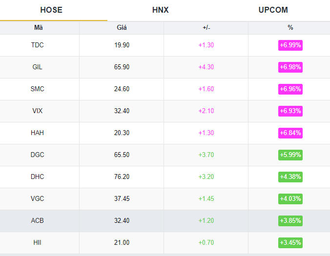Image resolution: width=330 pixels, height=256 pixels.
Task: Switch to the HNX tab
Action: pyautogui.click(x=161, y=10)
